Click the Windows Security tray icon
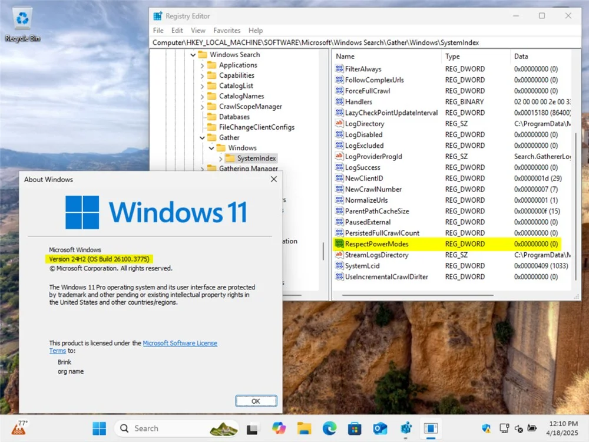 tap(486, 428)
